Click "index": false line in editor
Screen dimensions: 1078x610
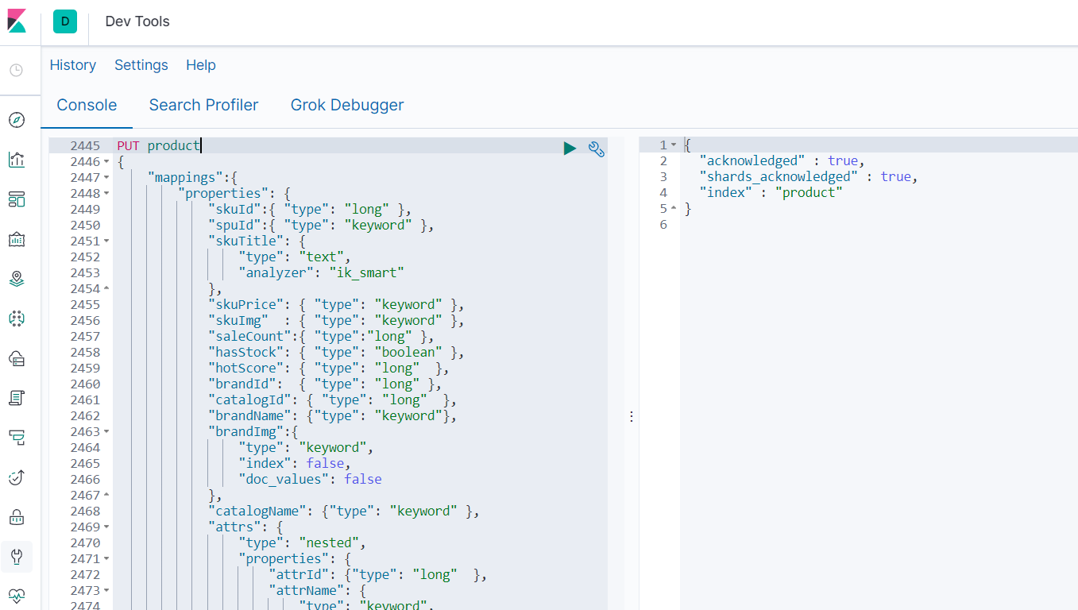pyautogui.click(x=295, y=463)
